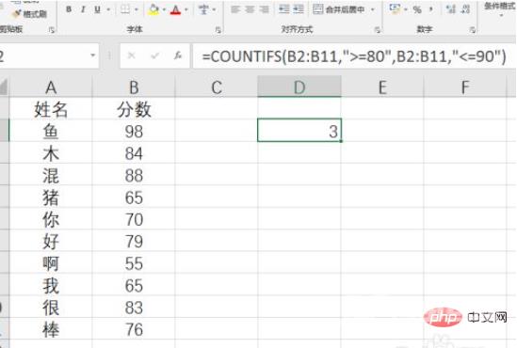The width and height of the screenshot is (517, 348).
Task: Decrease the indent
Action: pos(283,9)
